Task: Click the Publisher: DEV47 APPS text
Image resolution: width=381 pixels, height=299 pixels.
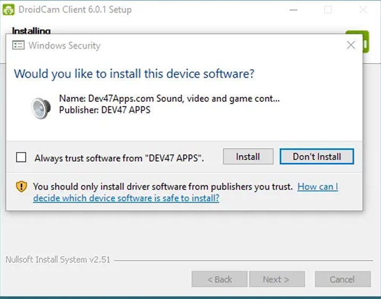Action: point(105,110)
